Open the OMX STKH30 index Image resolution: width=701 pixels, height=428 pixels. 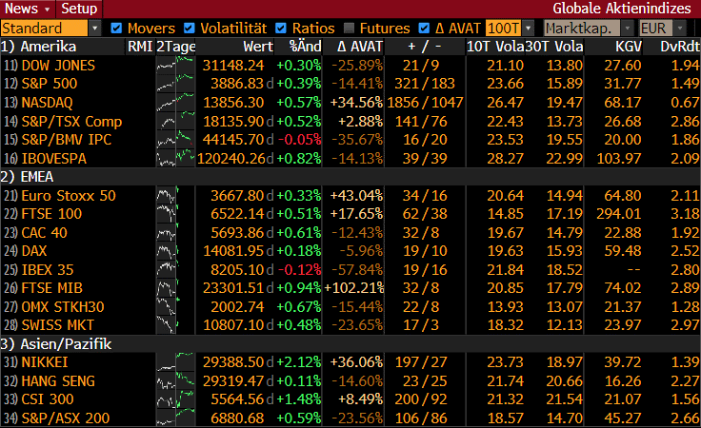coord(63,306)
